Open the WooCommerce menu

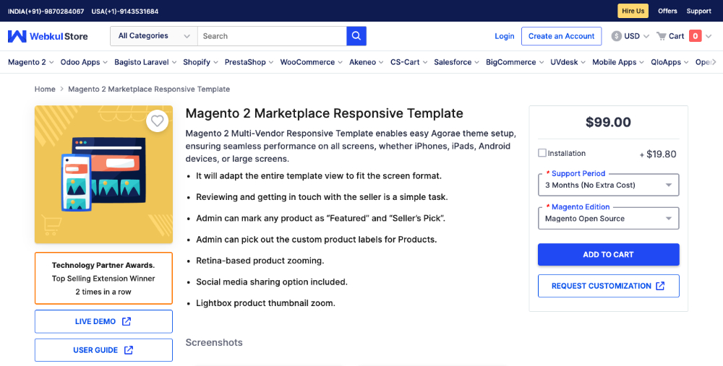tap(311, 62)
